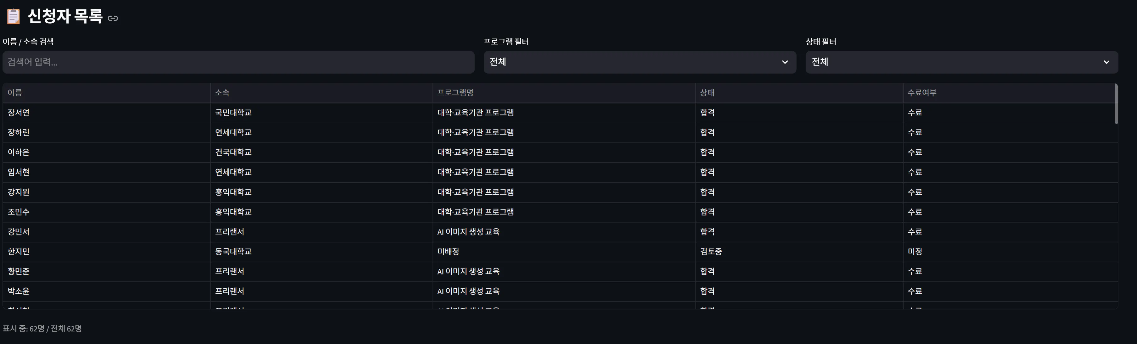Click the 프로그램 필터 chevron arrow

pyautogui.click(x=785, y=62)
